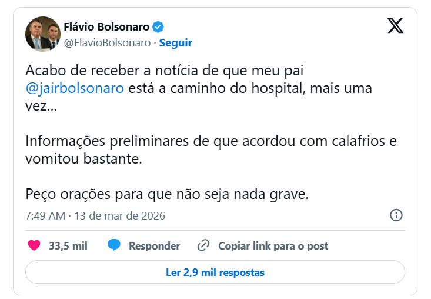431x299 pixels.
Task: Select Copiar link para o post
Action: [273, 246]
